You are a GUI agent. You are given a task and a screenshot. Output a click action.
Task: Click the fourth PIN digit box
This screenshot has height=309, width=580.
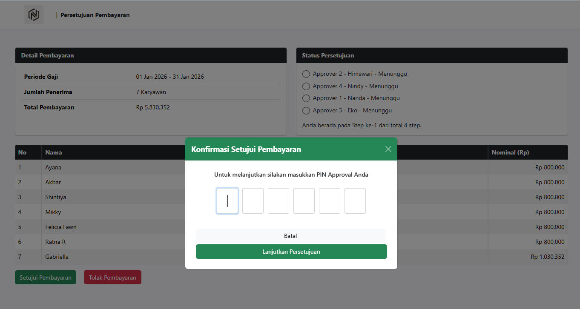(304, 201)
